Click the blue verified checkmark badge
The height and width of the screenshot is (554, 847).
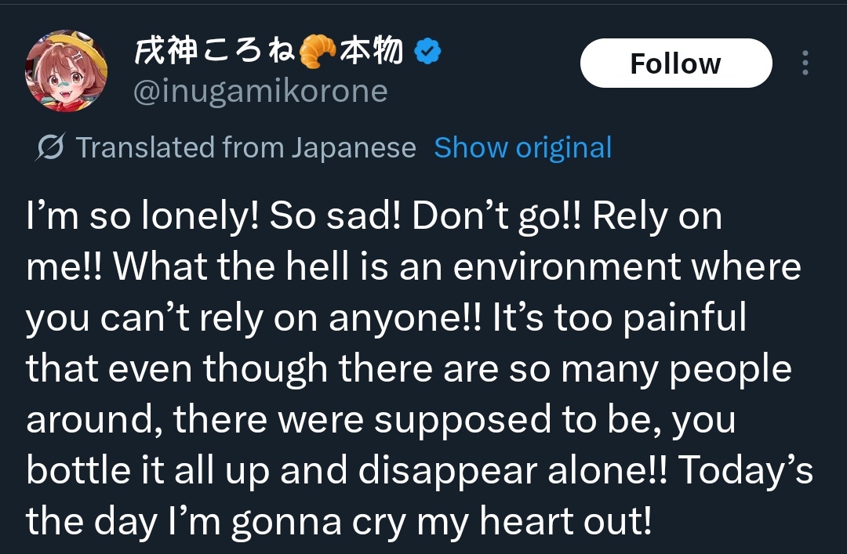click(x=427, y=53)
